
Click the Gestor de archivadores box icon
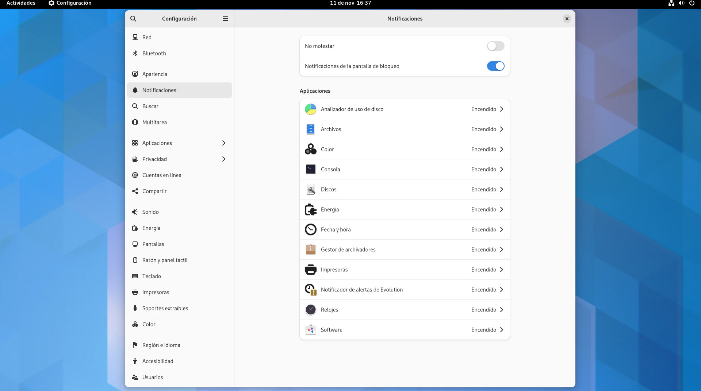click(310, 249)
